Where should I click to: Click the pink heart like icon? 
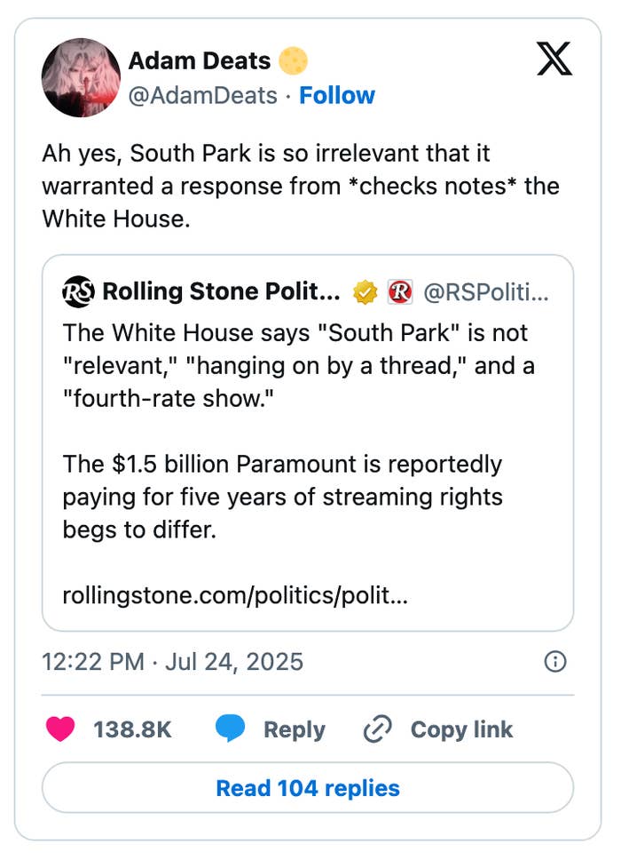click(x=60, y=729)
